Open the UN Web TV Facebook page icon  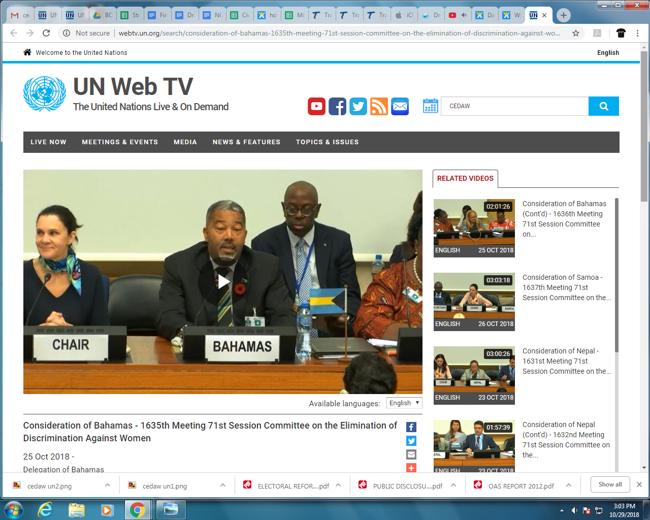(337, 106)
